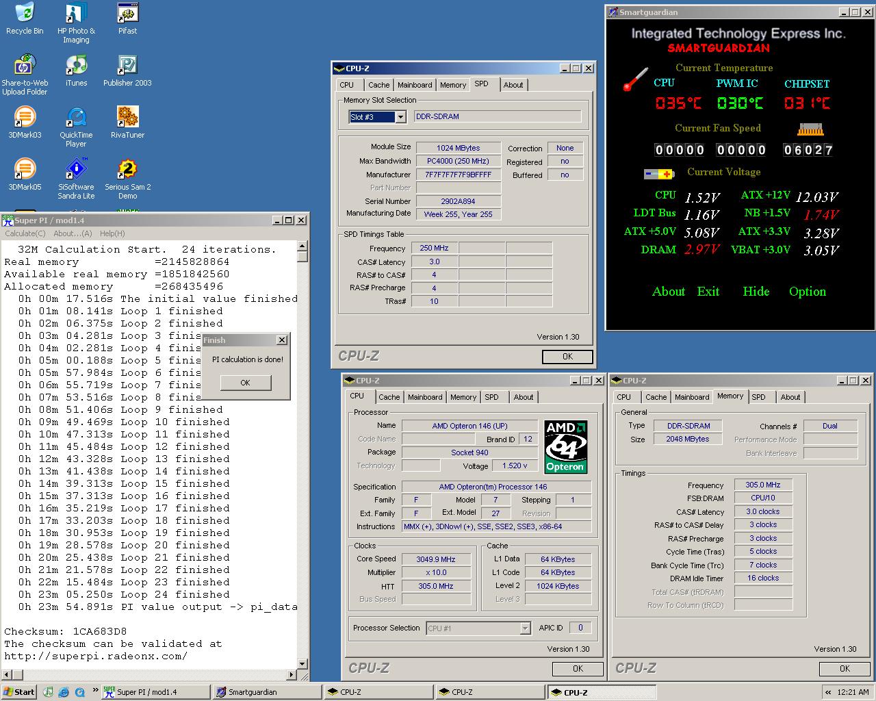The image size is (876, 701).
Task: Open About tab in SPD CPU-Z window
Action: pyautogui.click(x=513, y=85)
